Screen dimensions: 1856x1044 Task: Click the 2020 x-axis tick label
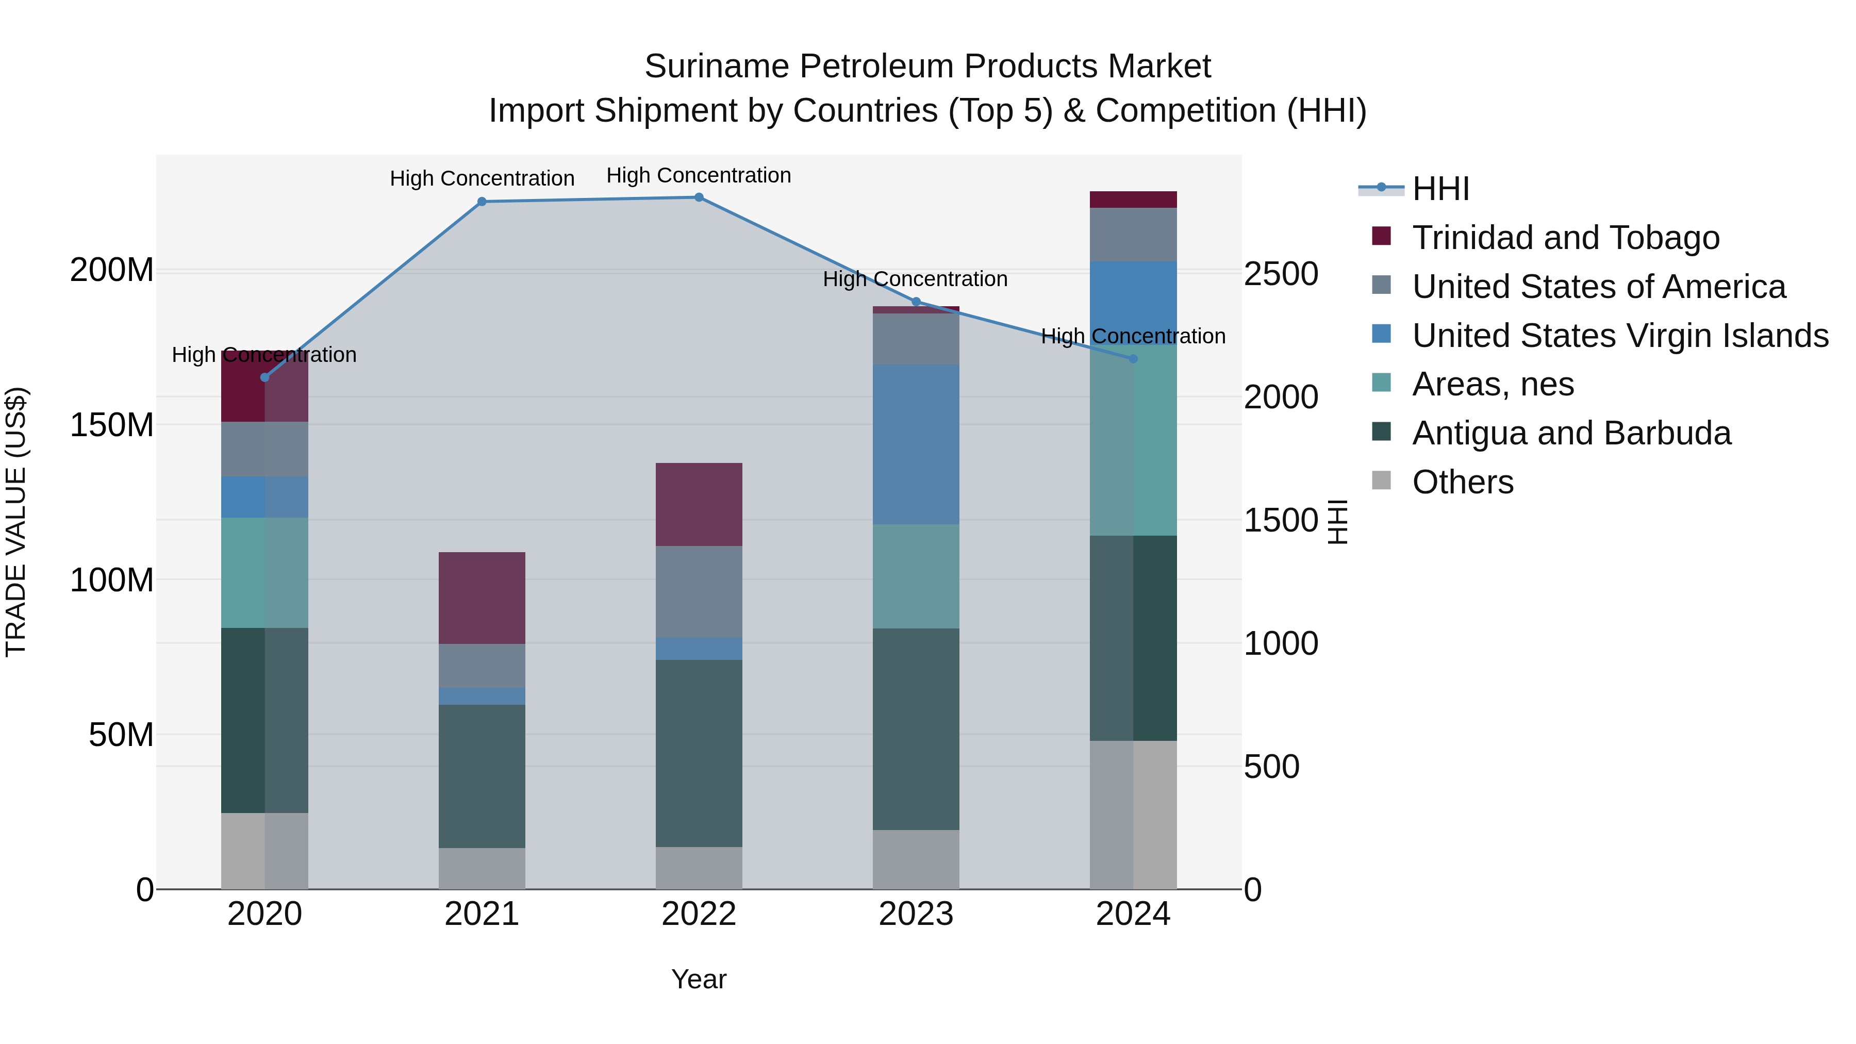click(264, 914)
